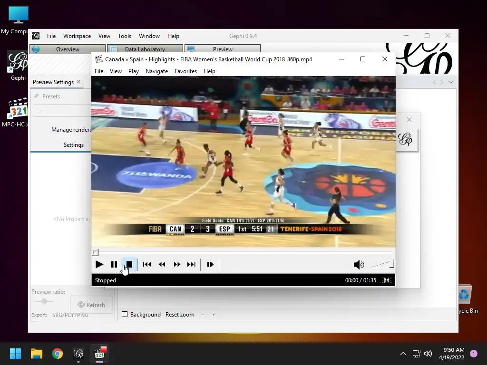Adjust the Preview ratio slider
Viewport: 487px width, 365px height.
point(44,301)
